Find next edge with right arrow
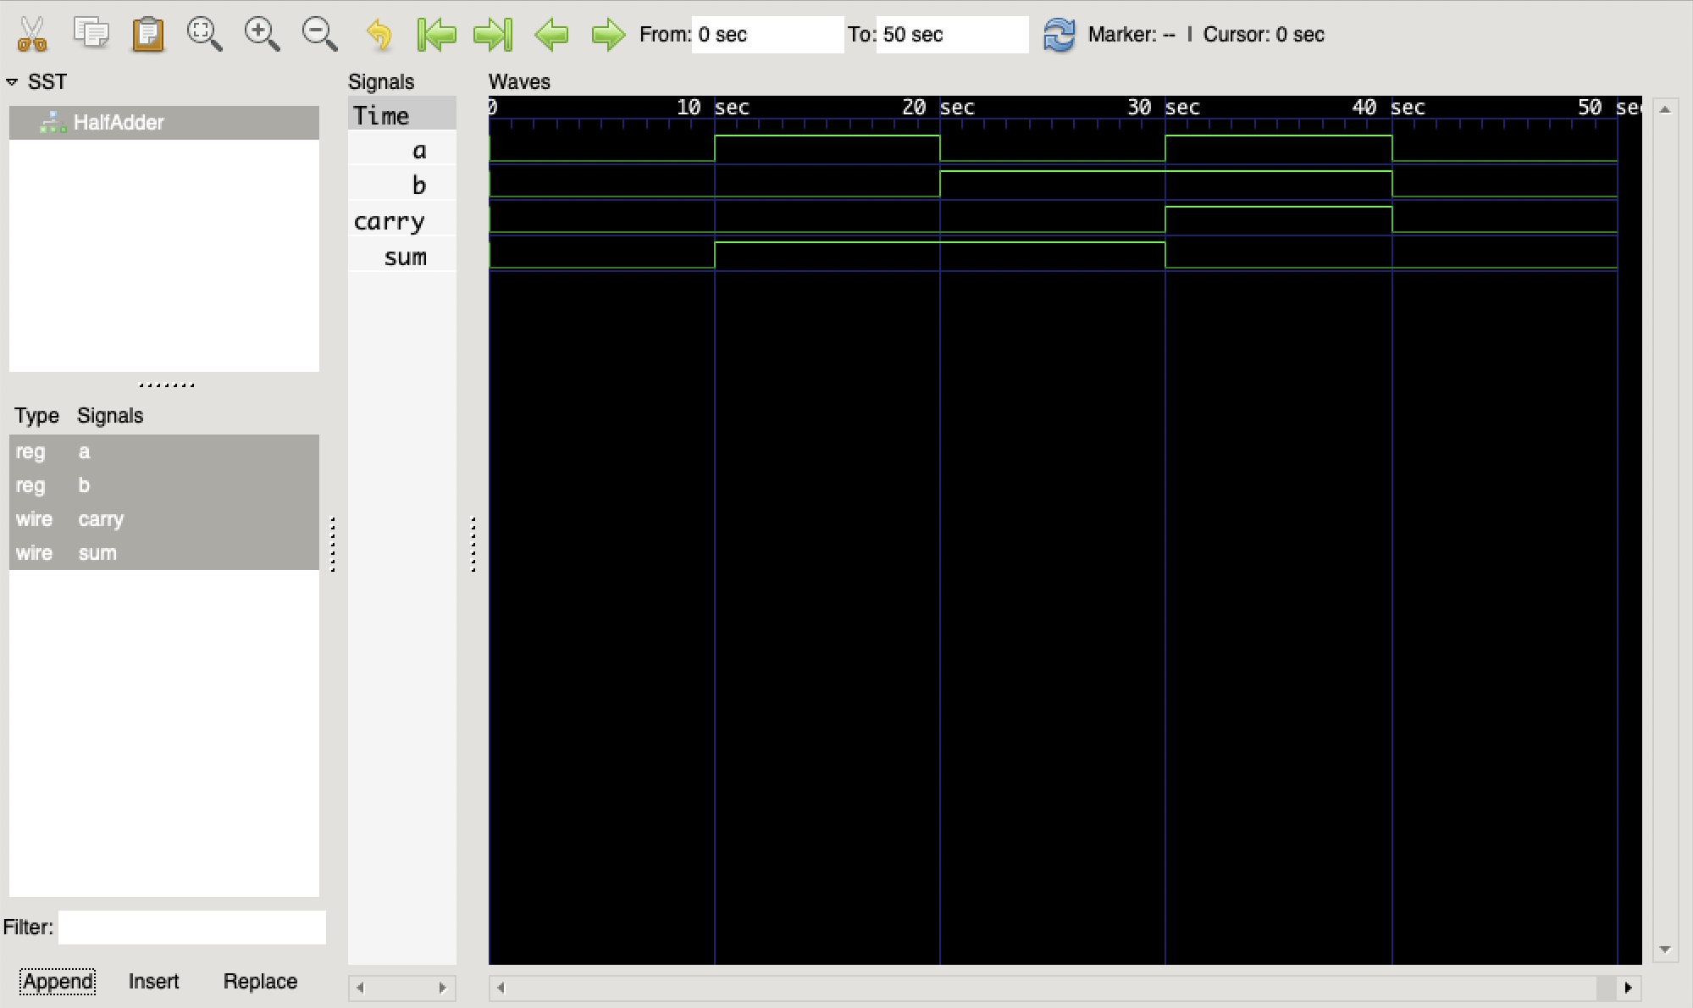 (x=608, y=35)
